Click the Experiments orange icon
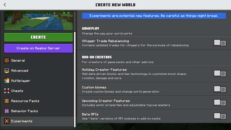The width and height of the screenshot is (231, 130). point(7,121)
